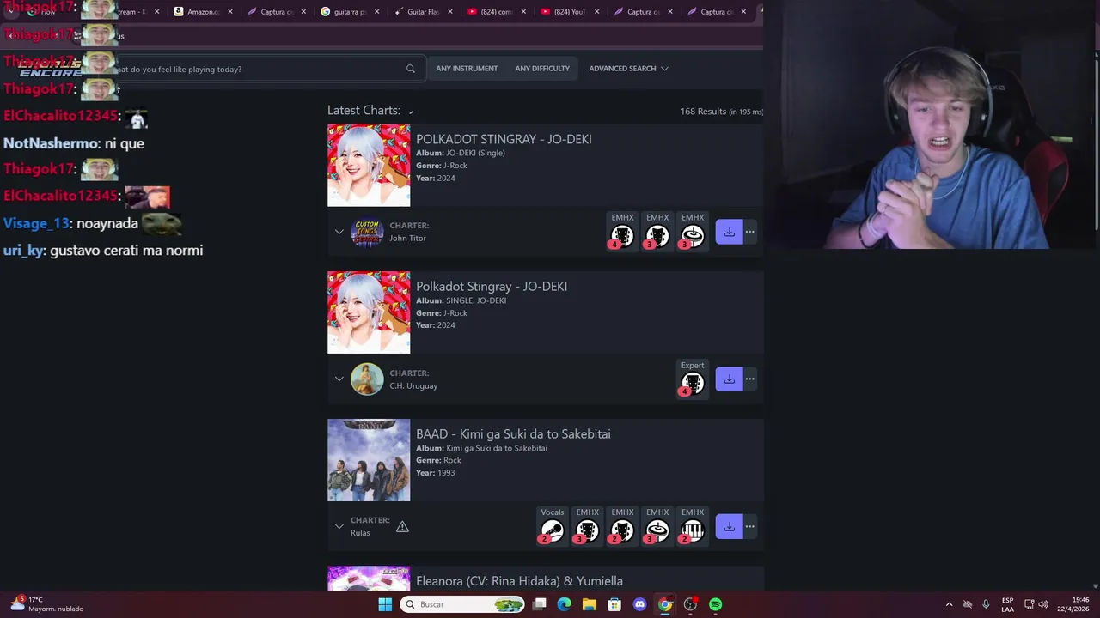
Task: Click the volume speaker tray icon
Action: point(1042,604)
